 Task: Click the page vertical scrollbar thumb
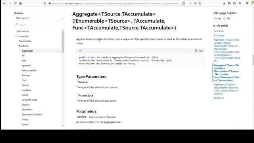253,60
